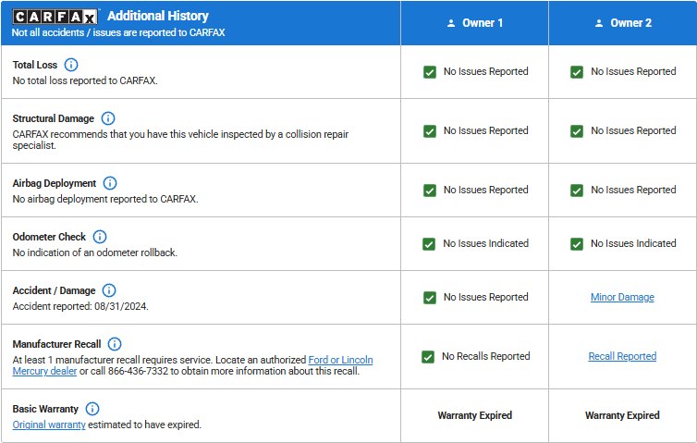The width and height of the screenshot is (697, 443).
Task: Select the Owner 2 column header
Action: (x=622, y=23)
